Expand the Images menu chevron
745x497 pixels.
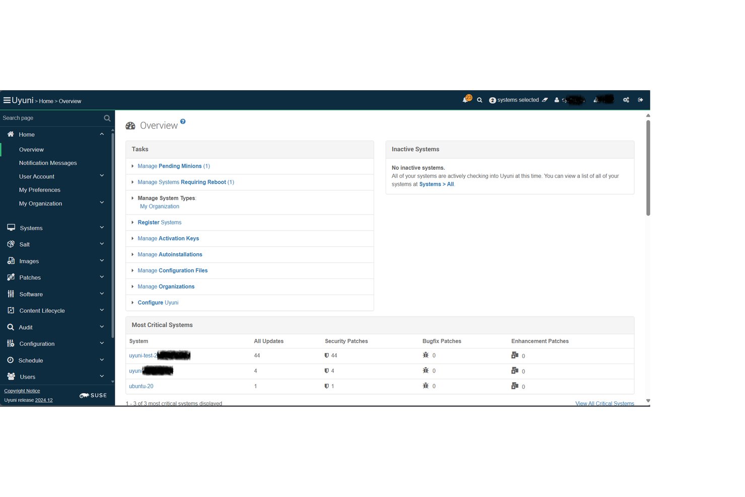click(x=102, y=261)
